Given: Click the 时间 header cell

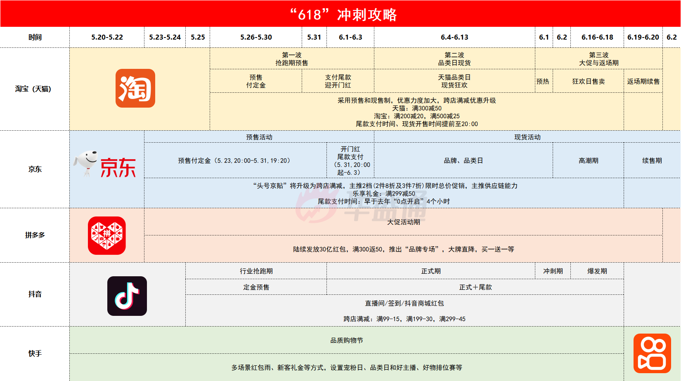Looking at the screenshot, I should (35, 37).
